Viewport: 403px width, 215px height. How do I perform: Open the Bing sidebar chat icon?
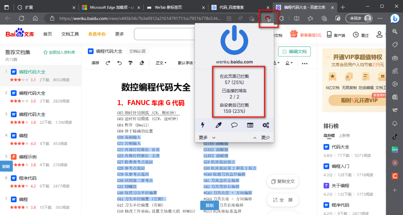tap(395, 18)
